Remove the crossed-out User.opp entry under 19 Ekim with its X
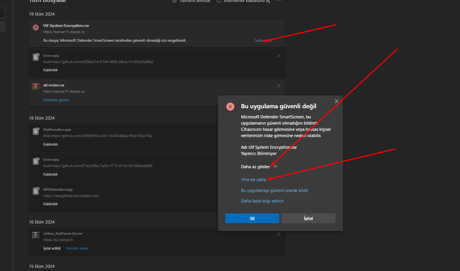Viewport: 460px width, 271px height. click(x=279, y=56)
